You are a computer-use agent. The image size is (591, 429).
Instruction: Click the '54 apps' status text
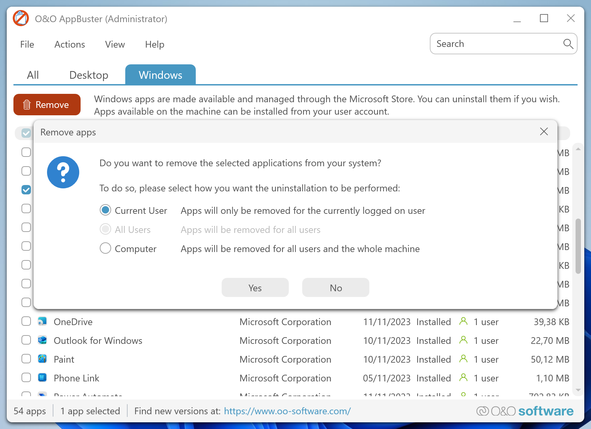30,411
